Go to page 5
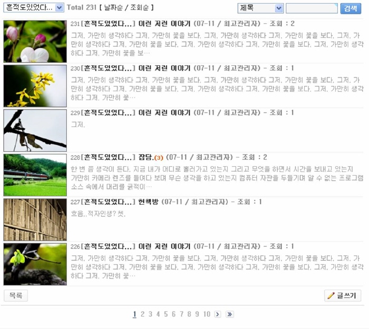The height and width of the screenshot is (329, 369). pos(166,314)
